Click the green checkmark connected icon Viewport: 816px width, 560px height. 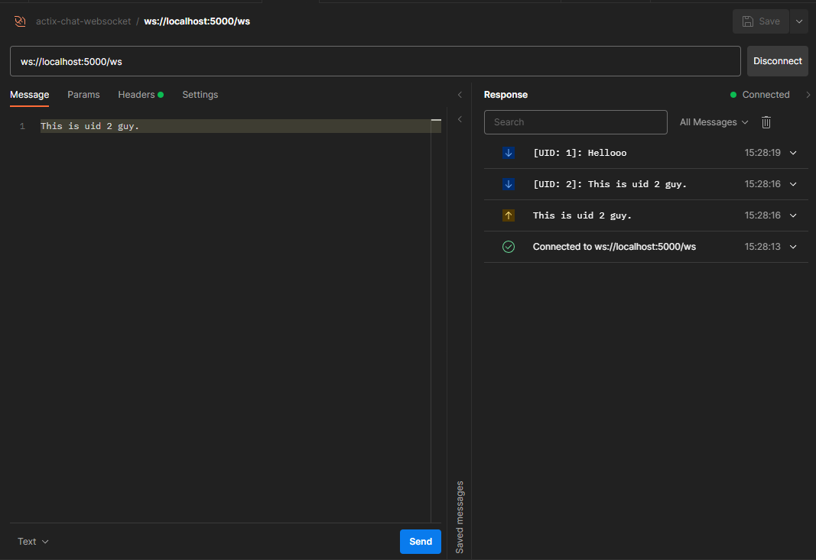click(509, 247)
